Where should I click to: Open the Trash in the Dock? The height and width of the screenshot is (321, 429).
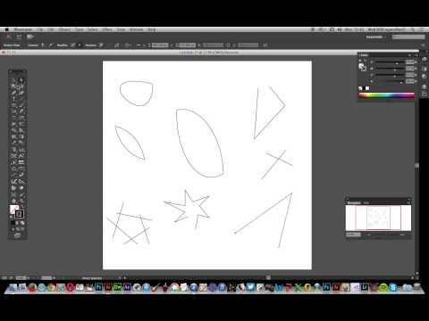coord(417,287)
